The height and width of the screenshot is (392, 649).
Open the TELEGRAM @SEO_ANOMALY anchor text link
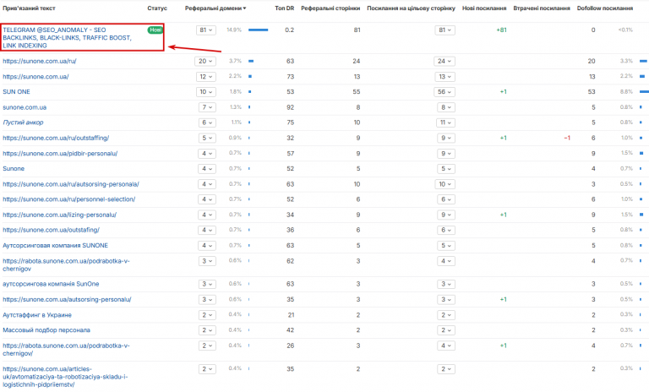click(67, 38)
